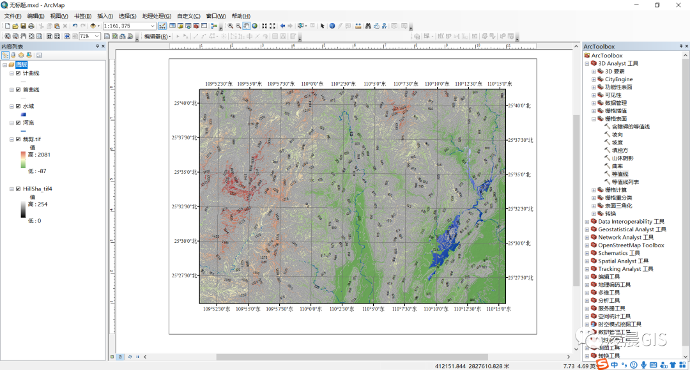Click the 水域 blue fill symbol
This screenshot has width=690, height=370.
24,114
